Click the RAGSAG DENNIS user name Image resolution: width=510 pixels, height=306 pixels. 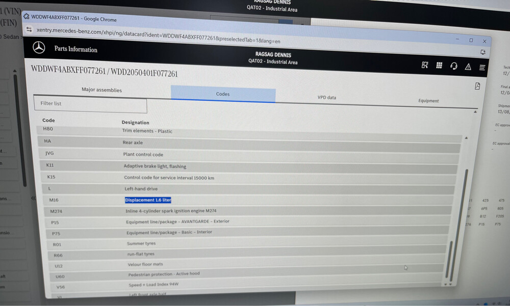tap(273, 54)
